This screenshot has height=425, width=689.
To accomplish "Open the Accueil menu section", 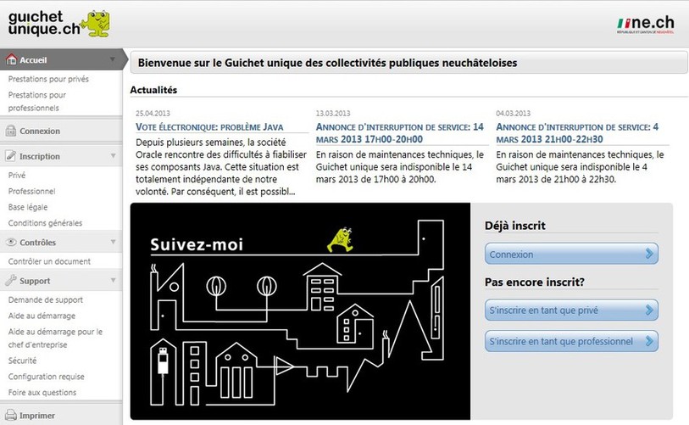I will pyautogui.click(x=62, y=59).
